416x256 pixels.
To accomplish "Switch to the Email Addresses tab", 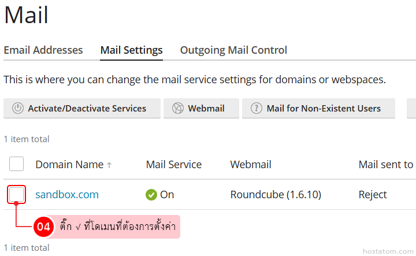I will 43,50.
